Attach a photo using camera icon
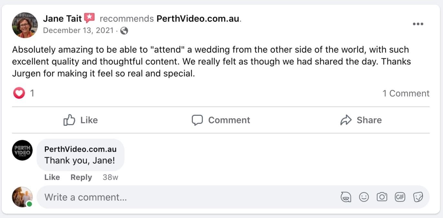443x218 pixels. pyautogui.click(x=382, y=197)
